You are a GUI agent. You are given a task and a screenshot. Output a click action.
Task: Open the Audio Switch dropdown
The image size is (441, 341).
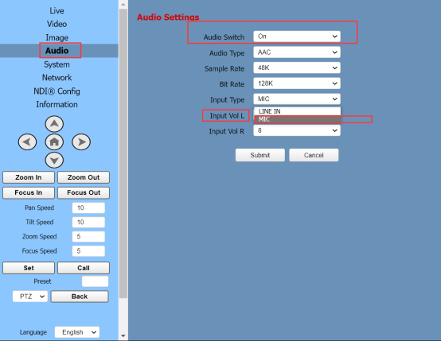(x=297, y=37)
